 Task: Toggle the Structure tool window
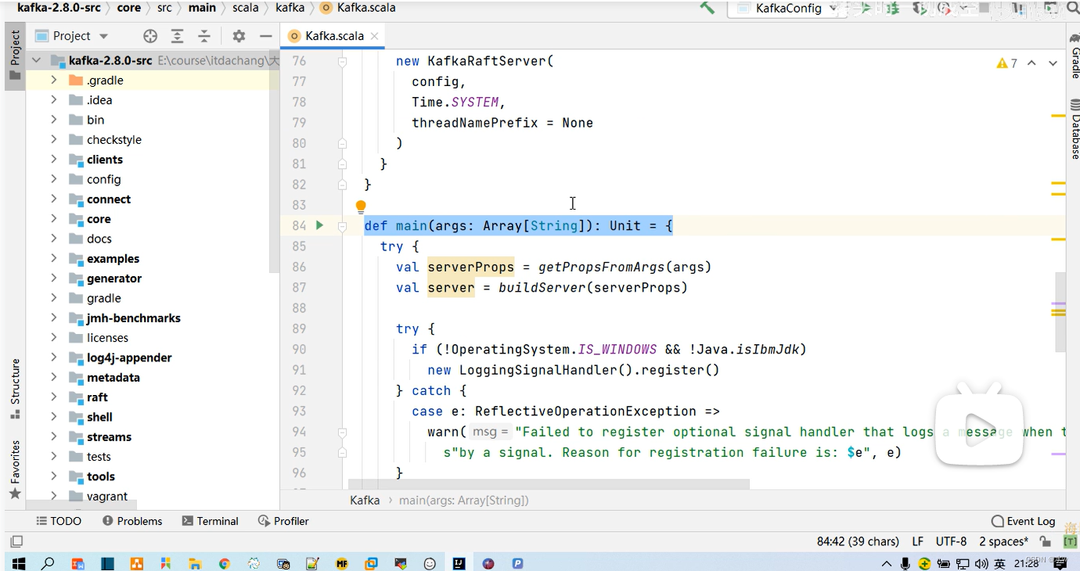click(x=15, y=389)
